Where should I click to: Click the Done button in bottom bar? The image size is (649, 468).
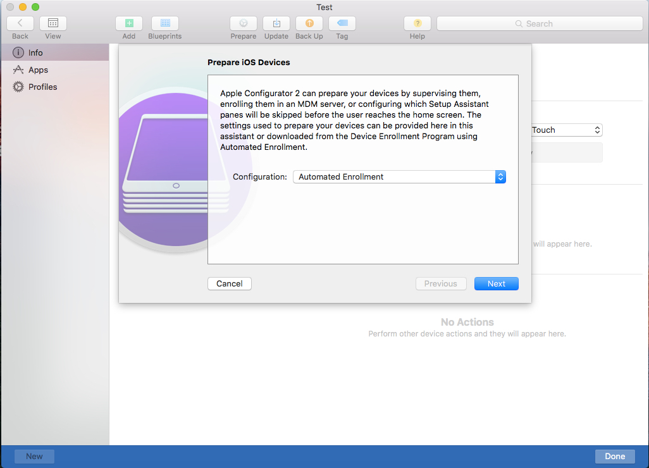[x=615, y=457]
